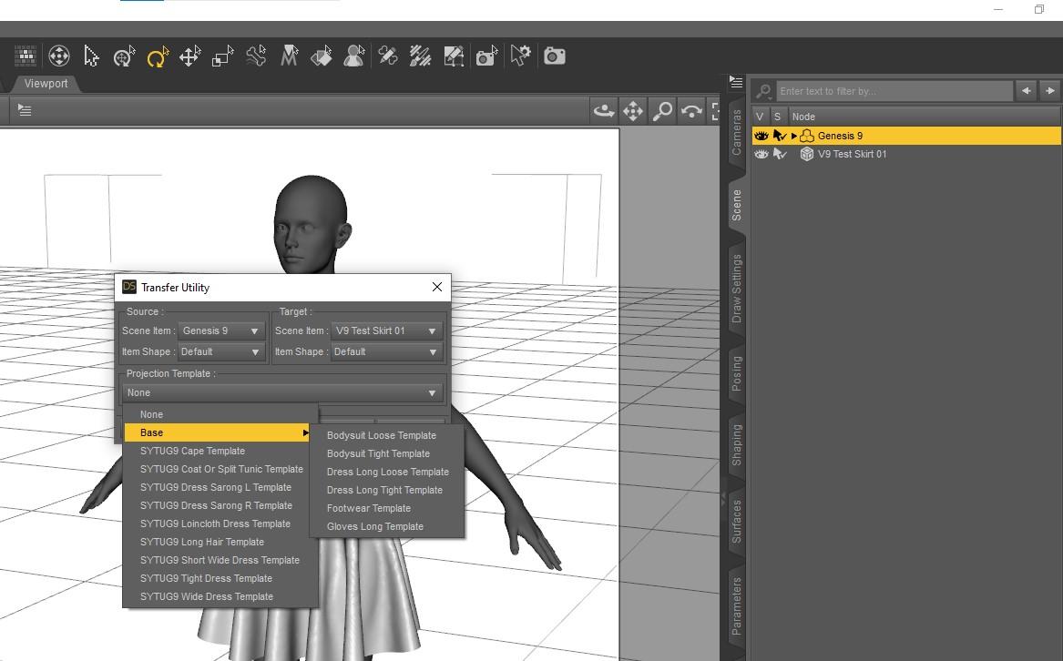1063x661 pixels.
Task: Click the render camera icon
Action: click(x=554, y=56)
